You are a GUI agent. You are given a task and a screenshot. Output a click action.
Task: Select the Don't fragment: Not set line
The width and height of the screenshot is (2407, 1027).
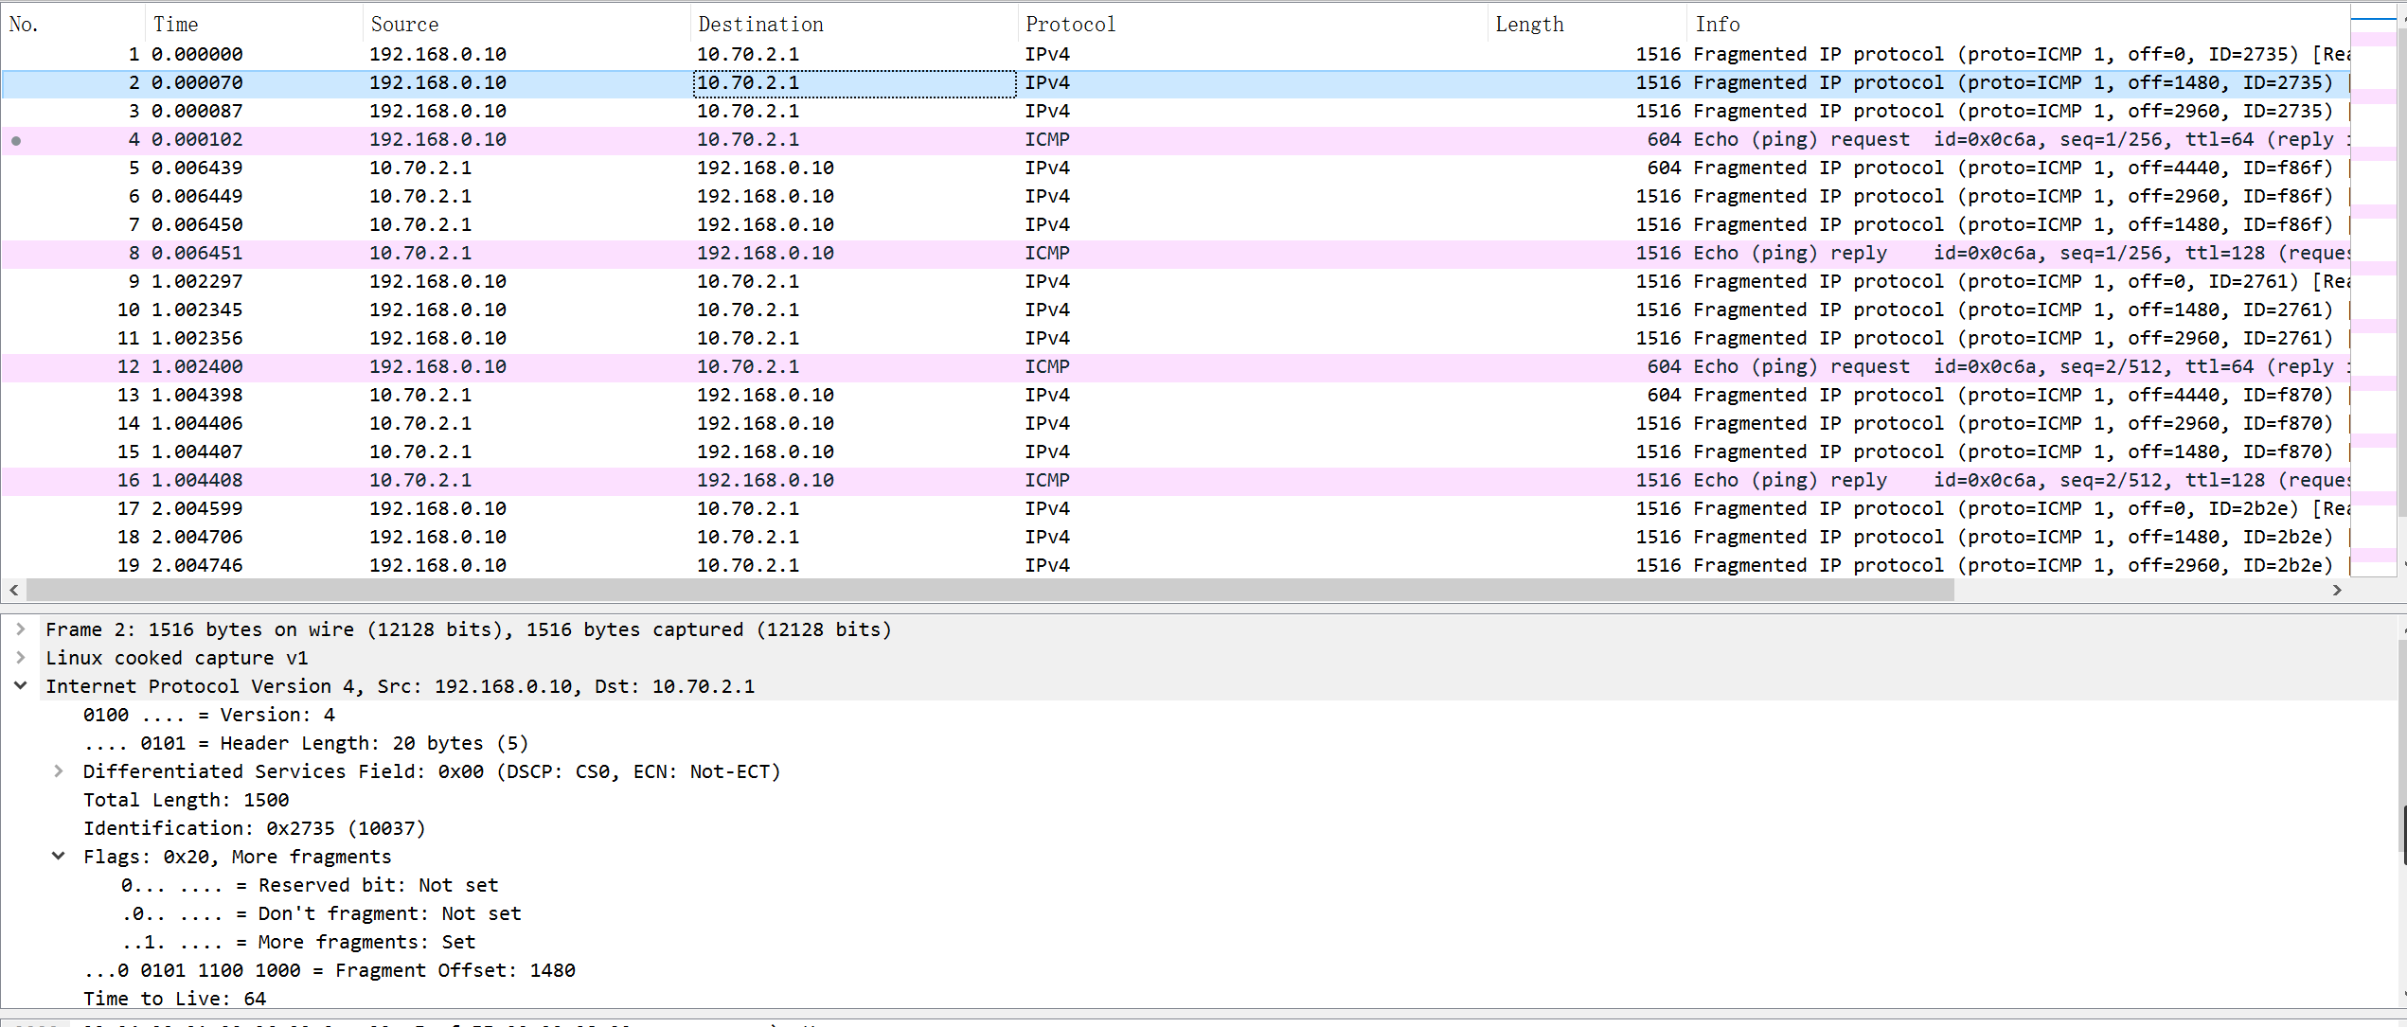coord(321,913)
